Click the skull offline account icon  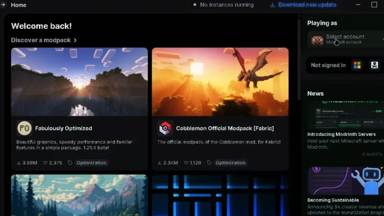[374, 65]
